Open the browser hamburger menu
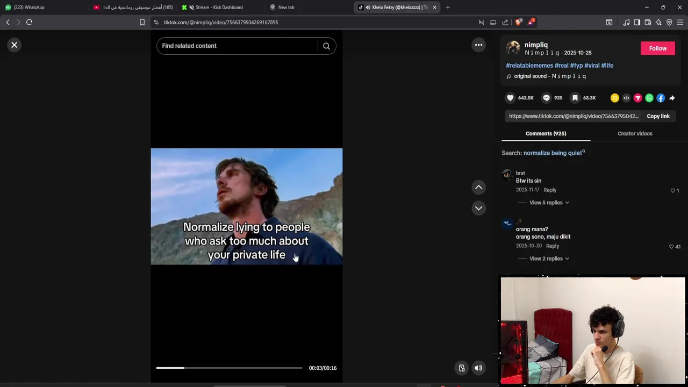The height and width of the screenshot is (387, 688). (x=680, y=22)
